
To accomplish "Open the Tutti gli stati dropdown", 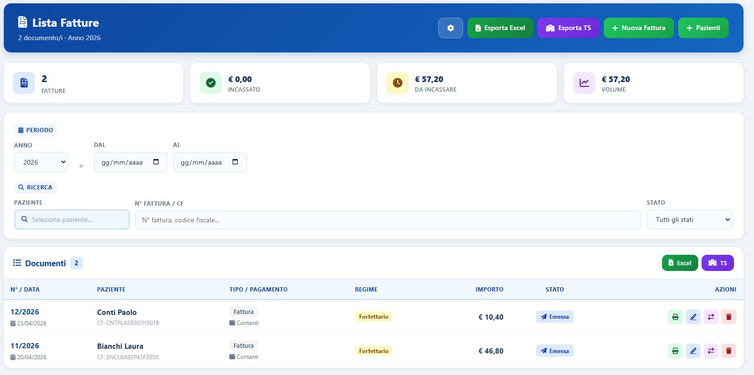I will point(690,219).
